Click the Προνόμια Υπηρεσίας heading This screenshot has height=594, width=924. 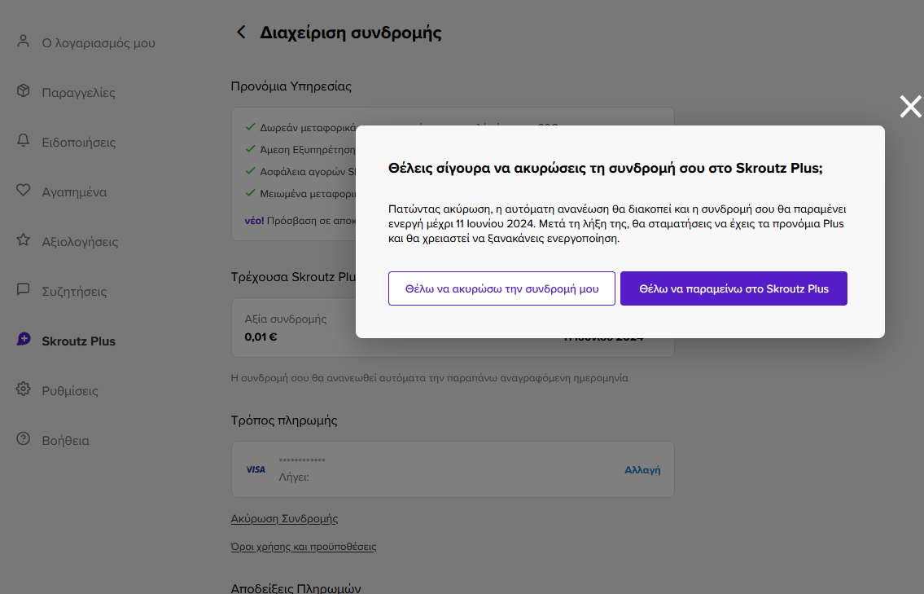(291, 86)
